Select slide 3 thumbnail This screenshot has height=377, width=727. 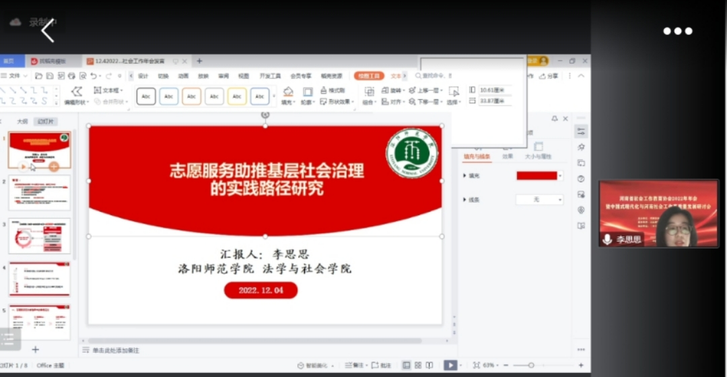click(x=40, y=236)
